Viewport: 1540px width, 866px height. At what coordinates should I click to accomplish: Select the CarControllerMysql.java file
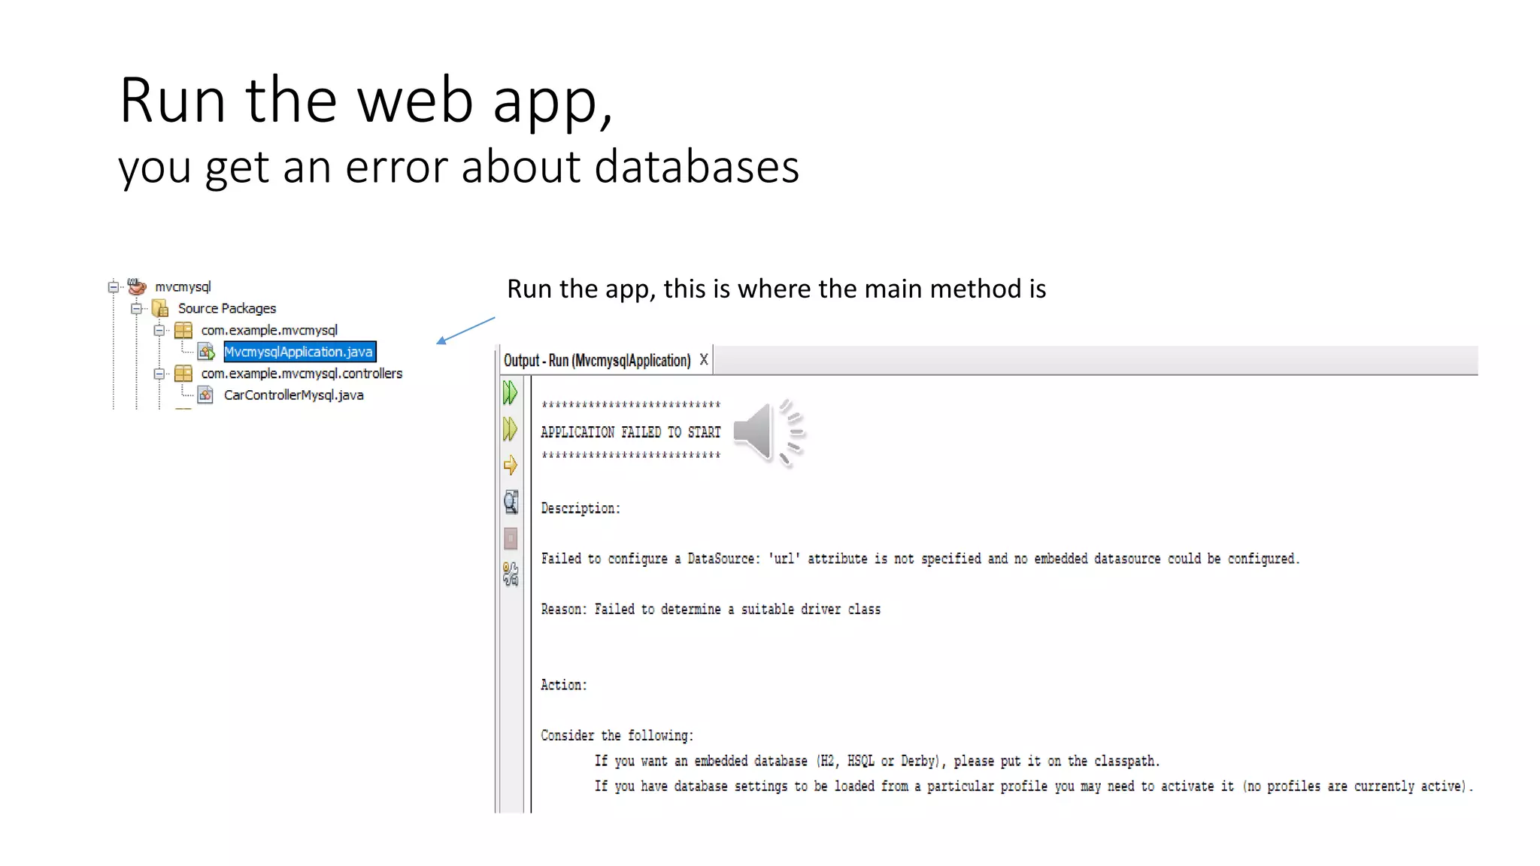[293, 395]
